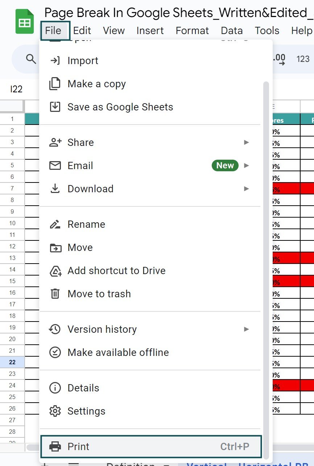The image size is (314, 466).
Task: Open file Details entry
Action: [83, 388]
